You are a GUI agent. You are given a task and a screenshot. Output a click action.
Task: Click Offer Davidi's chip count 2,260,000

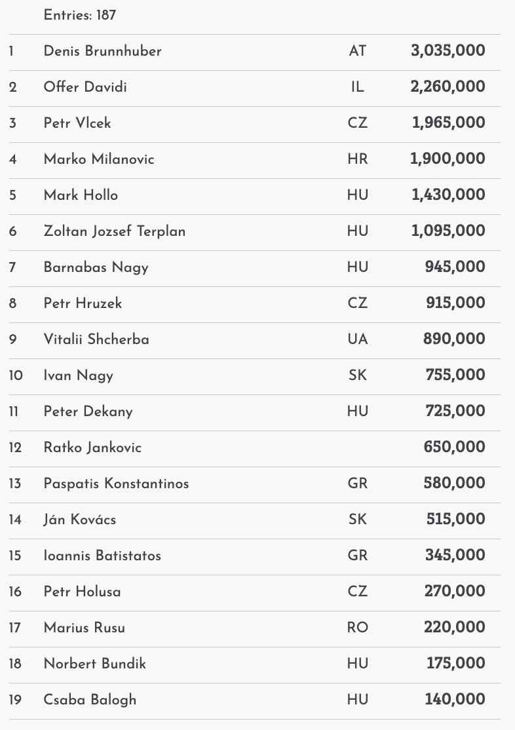tap(448, 87)
